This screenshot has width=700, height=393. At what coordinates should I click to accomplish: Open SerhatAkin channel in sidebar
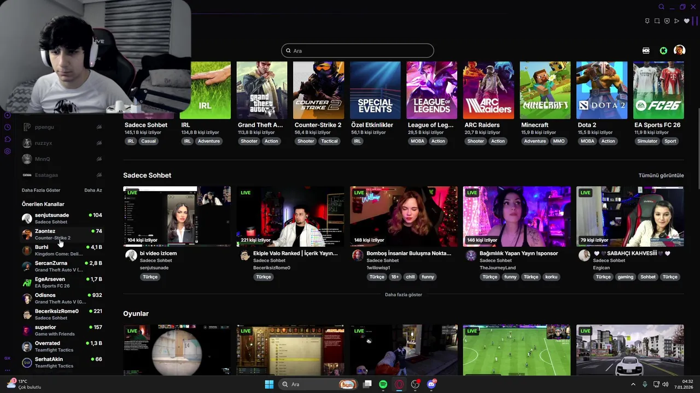point(62,362)
